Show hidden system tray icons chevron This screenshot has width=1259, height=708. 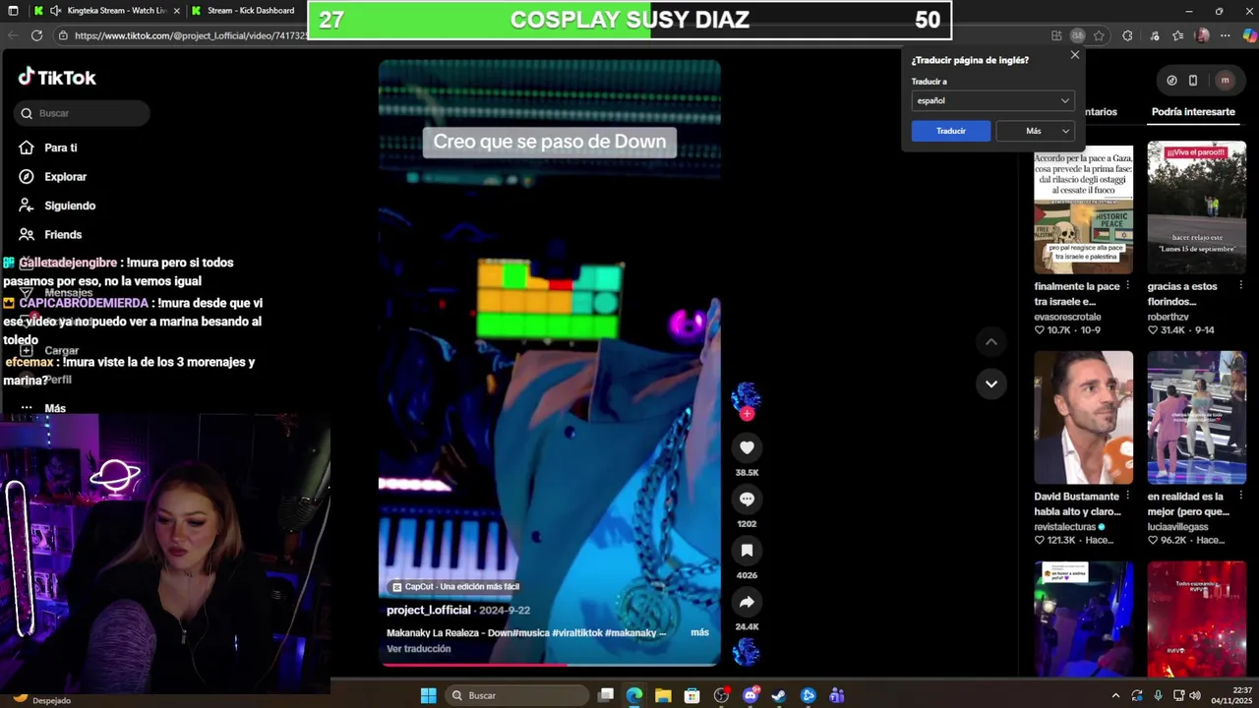(1115, 695)
